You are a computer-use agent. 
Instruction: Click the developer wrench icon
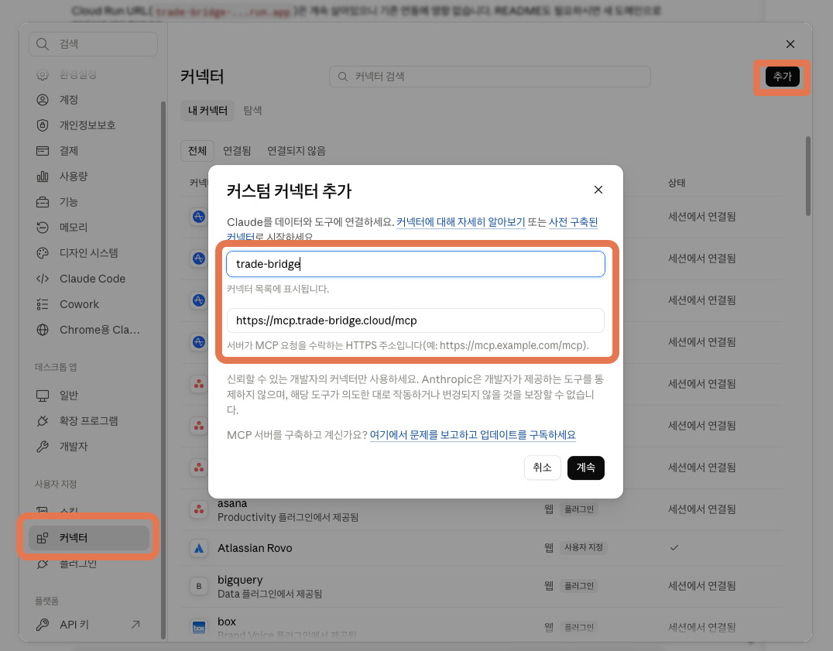coord(43,447)
